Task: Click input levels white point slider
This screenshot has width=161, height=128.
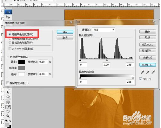Action: pyautogui.click(x=133, y=60)
